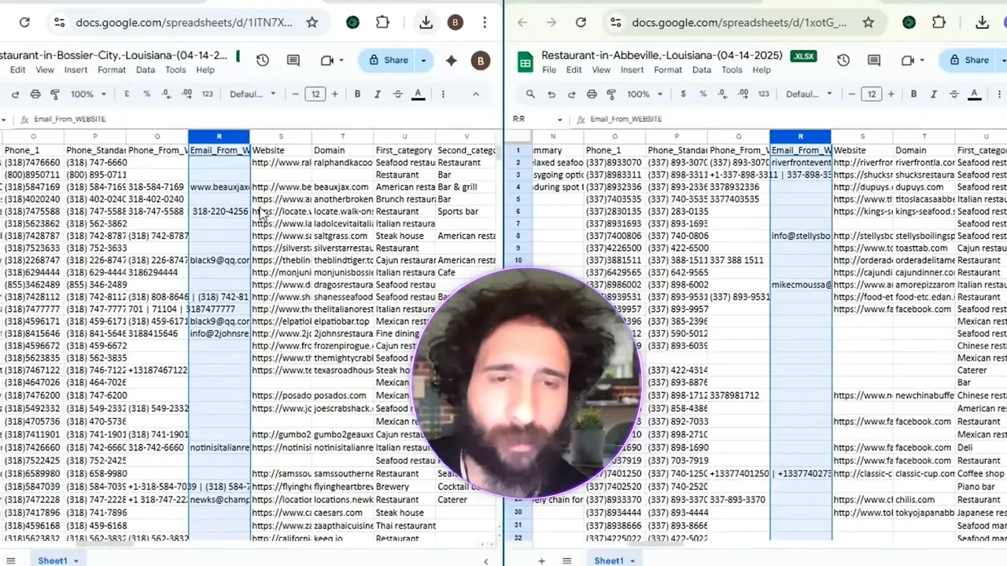Open downloads in the left browser window
Viewport: 1007px width, 566px height.
(426, 23)
